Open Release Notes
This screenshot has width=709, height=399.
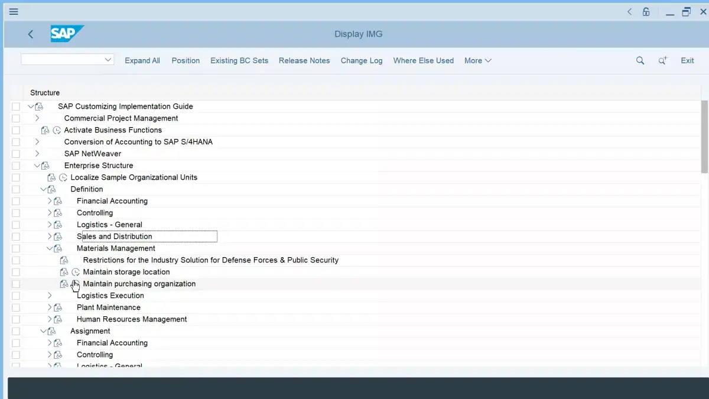pos(304,60)
